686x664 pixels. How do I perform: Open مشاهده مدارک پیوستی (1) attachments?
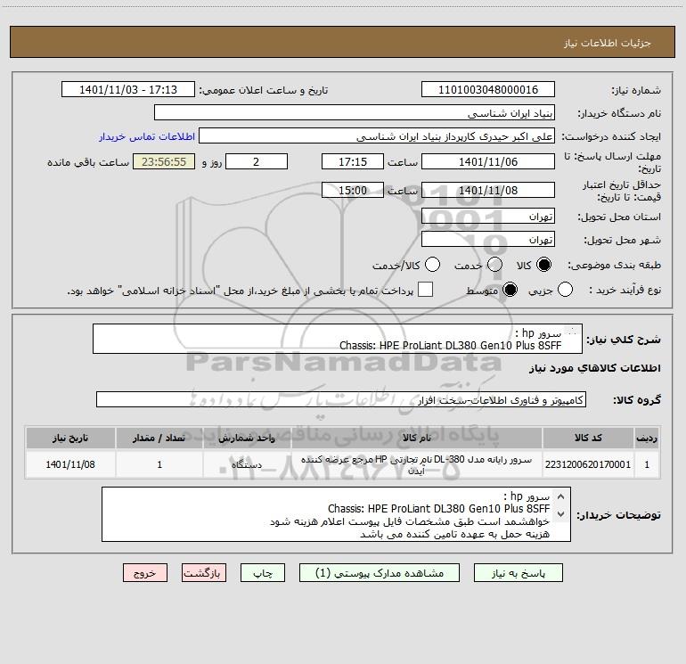[x=380, y=573]
